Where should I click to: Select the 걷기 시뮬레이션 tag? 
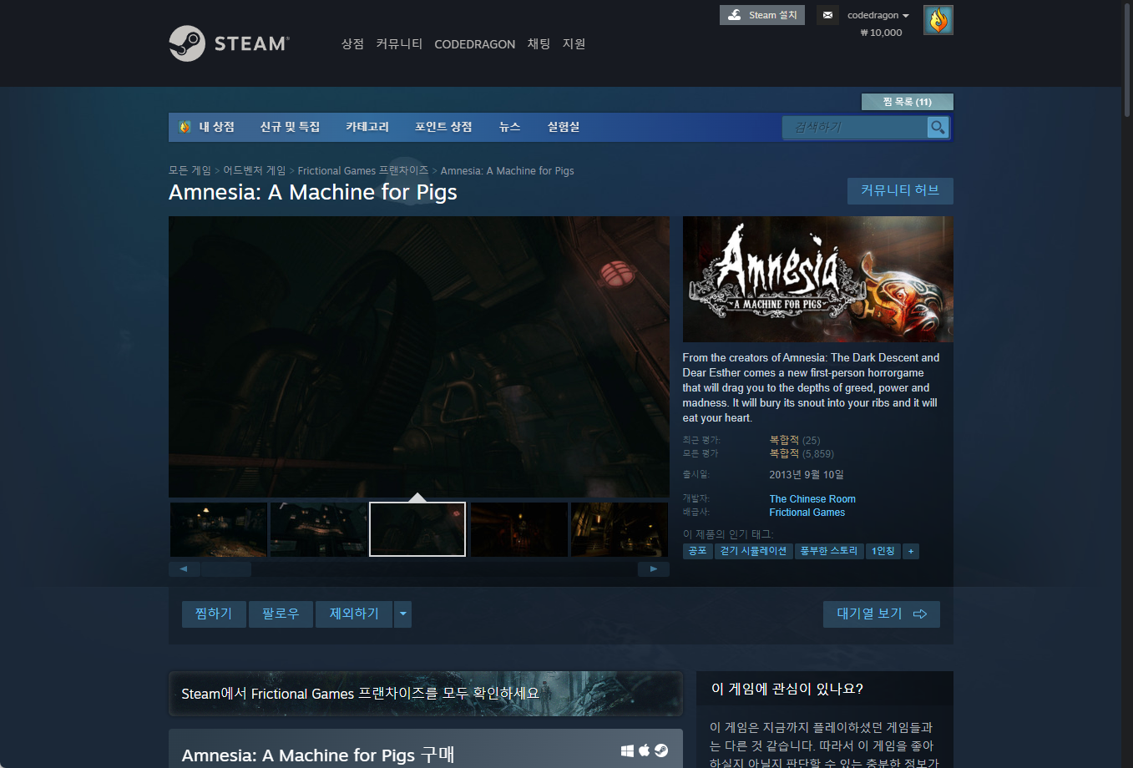753,551
